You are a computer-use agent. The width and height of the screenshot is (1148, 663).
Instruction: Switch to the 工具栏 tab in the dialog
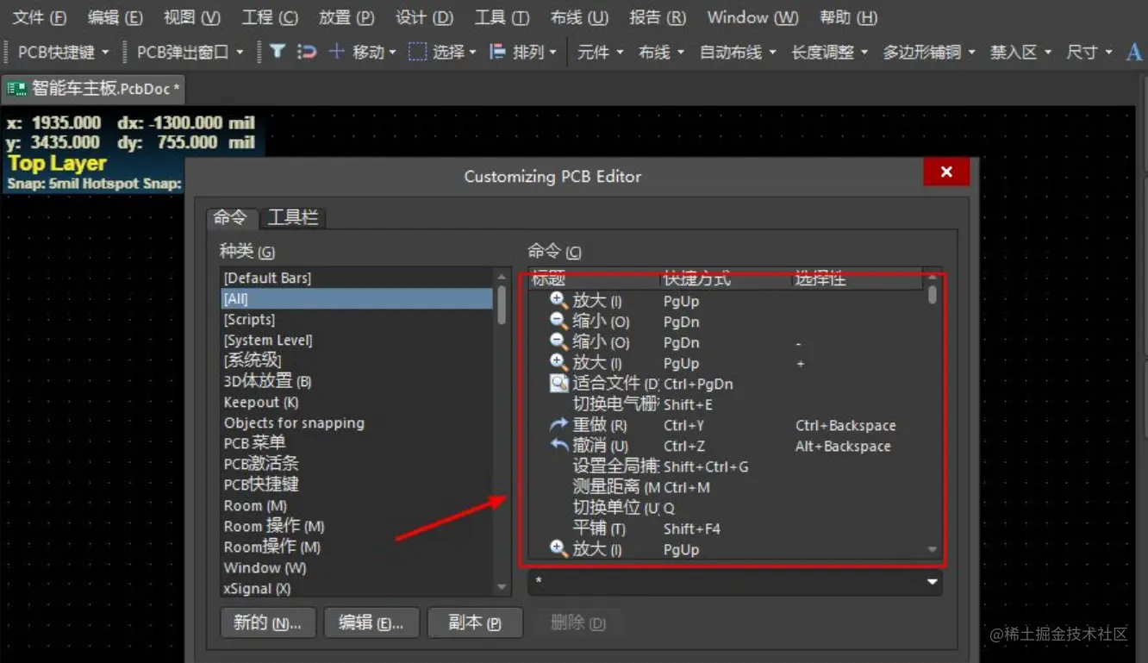click(x=293, y=217)
